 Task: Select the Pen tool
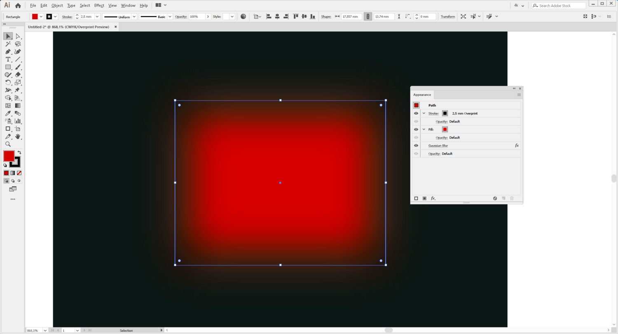pyautogui.click(x=8, y=52)
